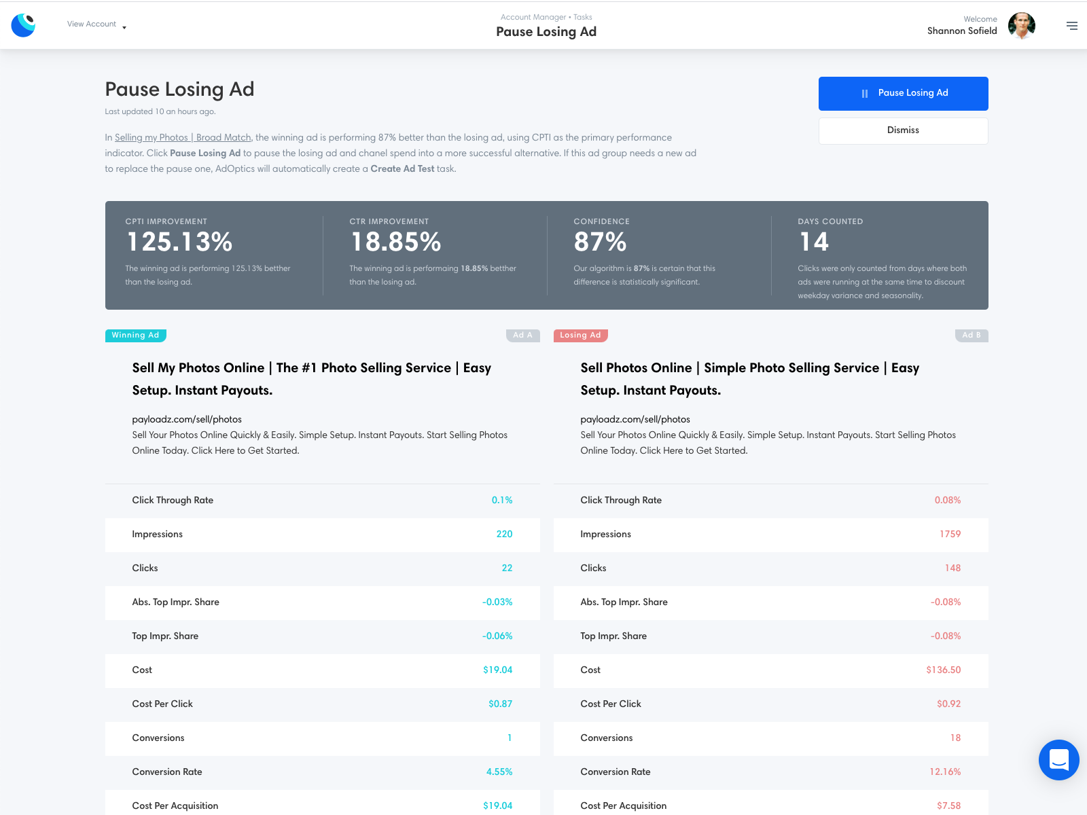Click the blue Pause Losing Ad button
1087x815 pixels.
click(903, 93)
